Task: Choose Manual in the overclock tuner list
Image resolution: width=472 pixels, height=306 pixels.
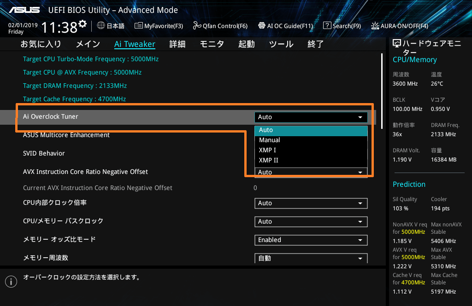Action: point(311,140)
